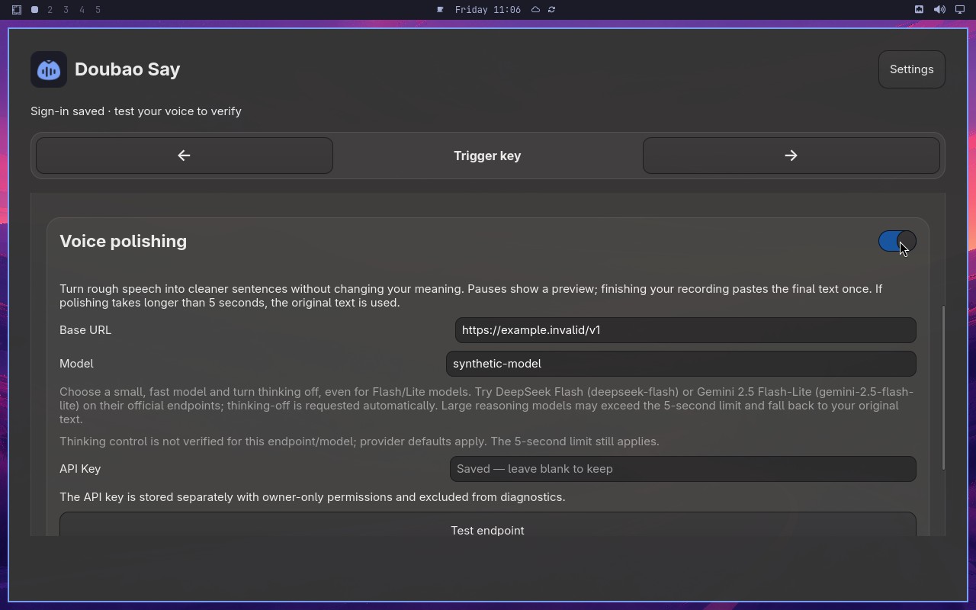This screenshot has height=610, width=976.
Task: Select the active workspace 1 indicator
Action: point(34,10)
